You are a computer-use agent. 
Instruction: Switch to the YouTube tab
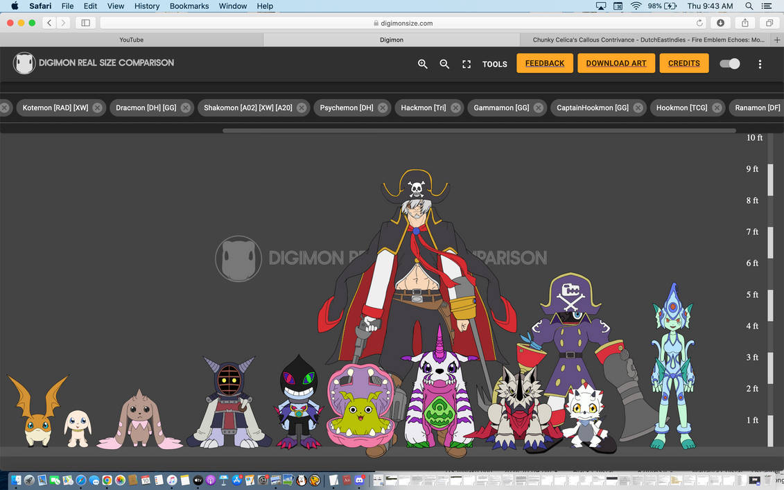click(x=131, y=40)
